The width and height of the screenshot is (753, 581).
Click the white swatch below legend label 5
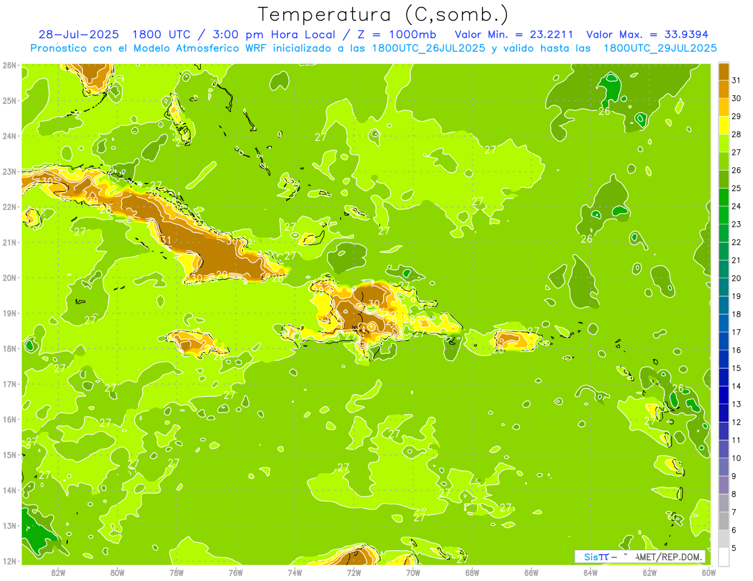724,557
